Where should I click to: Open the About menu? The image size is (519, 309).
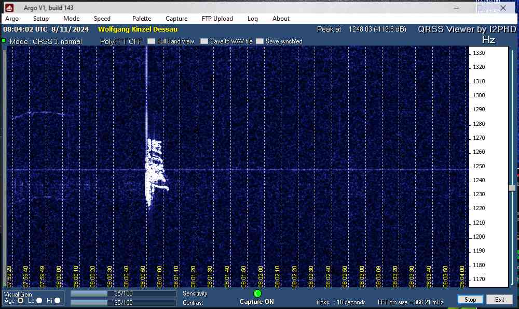tap(281, 19)
